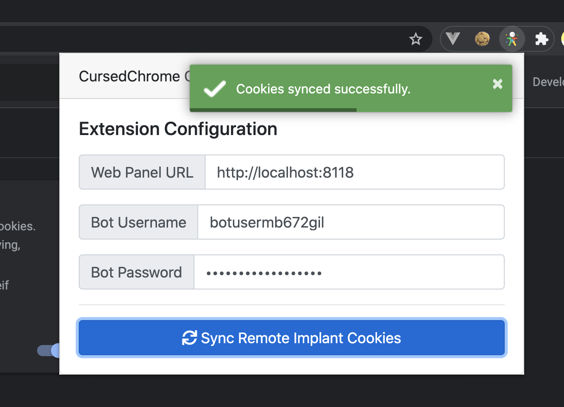Click the Extension Configuration heading
564x407 pixels.
pyautogui.click(x=178, y=129)
